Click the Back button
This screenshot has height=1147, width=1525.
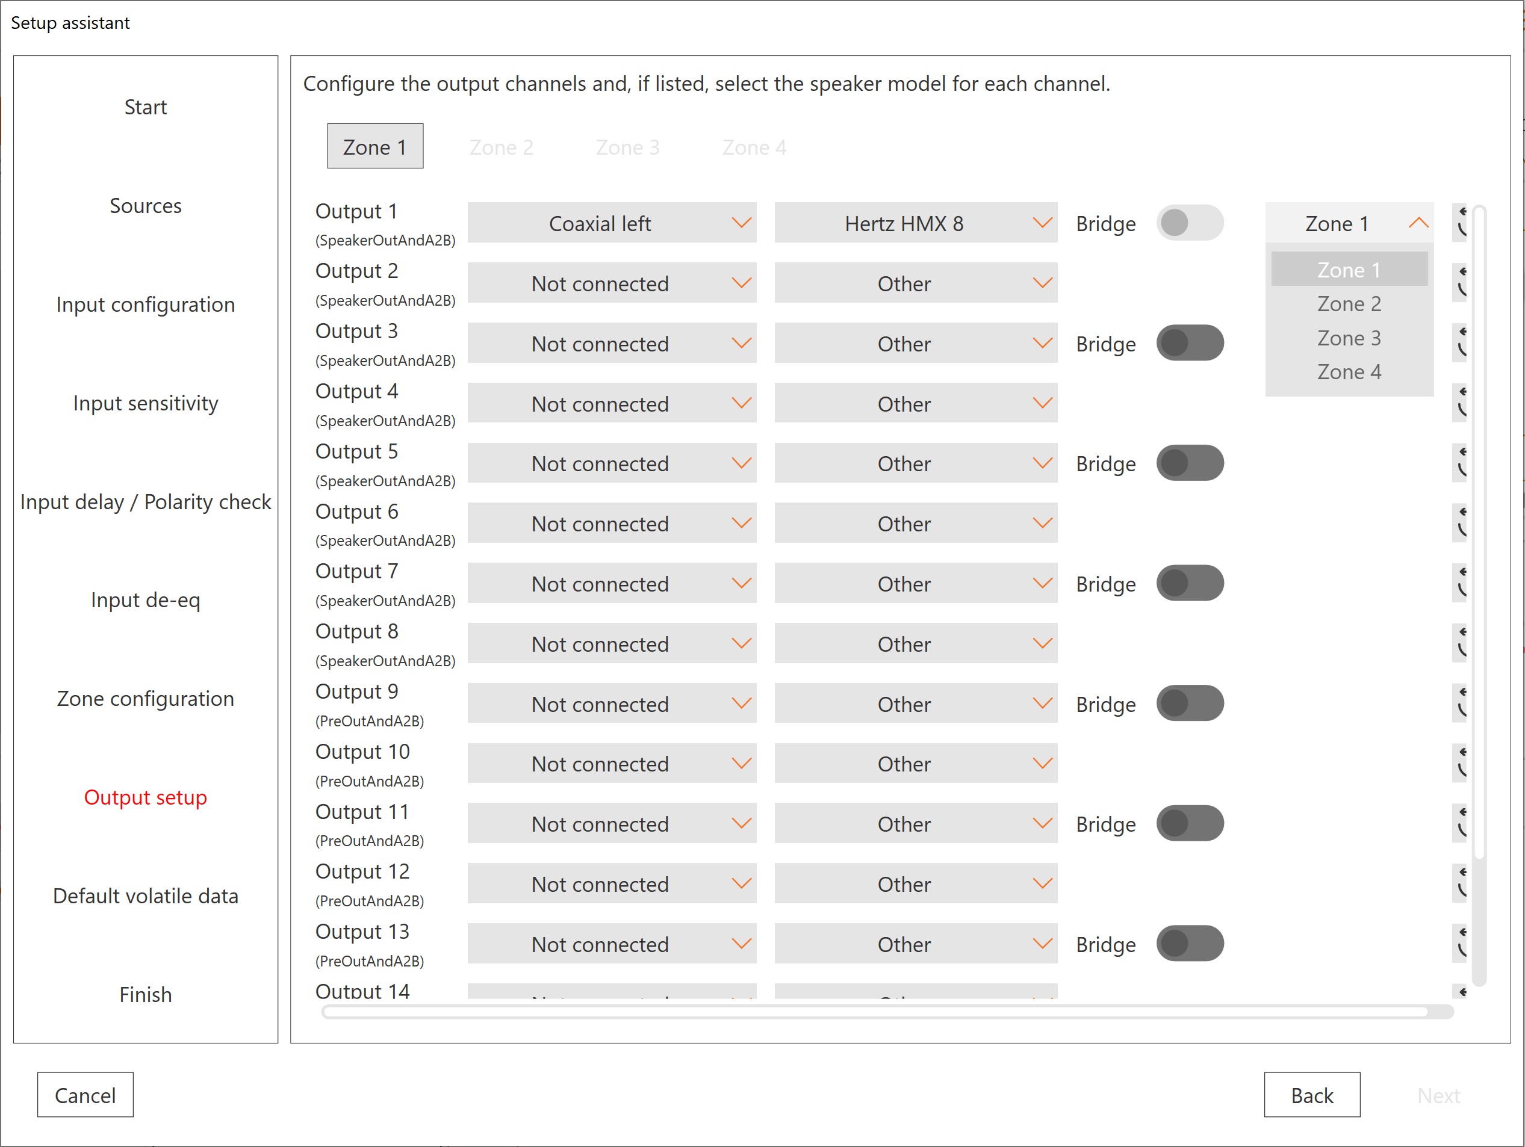[x=1311, y=1095]
